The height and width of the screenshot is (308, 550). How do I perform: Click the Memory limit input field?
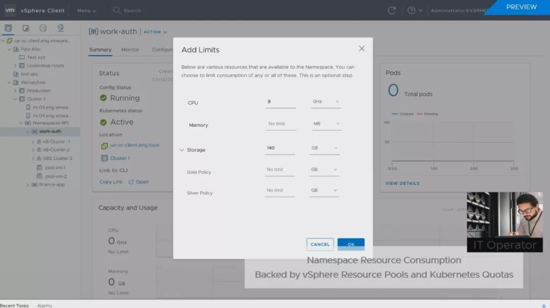coord(281,124)
